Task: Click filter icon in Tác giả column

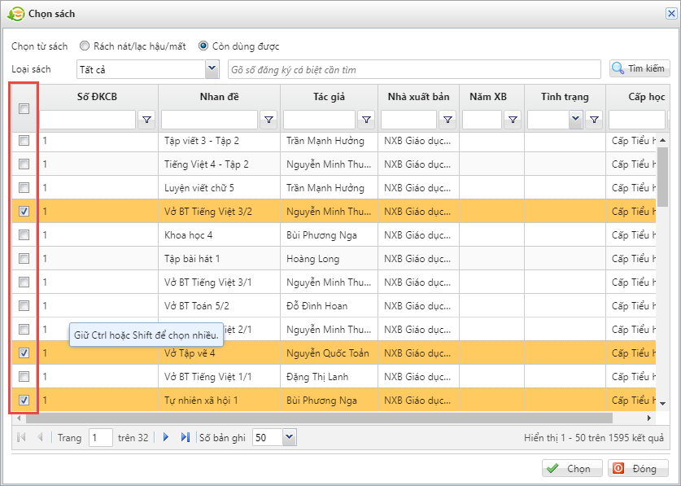Action: coord(366,120)
